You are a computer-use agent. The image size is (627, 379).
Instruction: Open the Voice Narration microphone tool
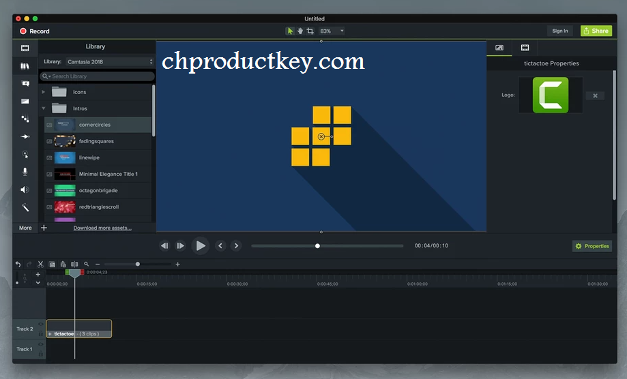[25, 172]
